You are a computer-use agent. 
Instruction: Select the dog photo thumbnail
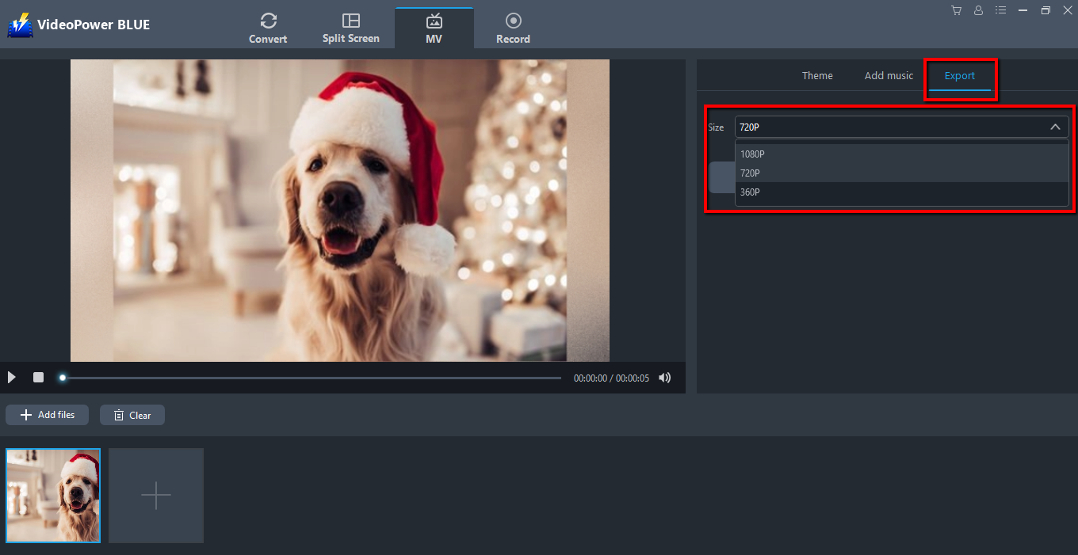[x=53, y=495]
